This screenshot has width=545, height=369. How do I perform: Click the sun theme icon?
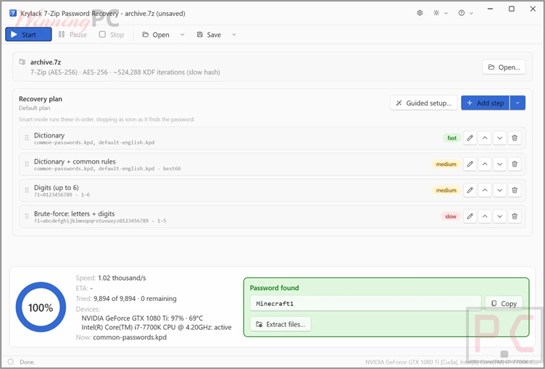tap(436, 13)
